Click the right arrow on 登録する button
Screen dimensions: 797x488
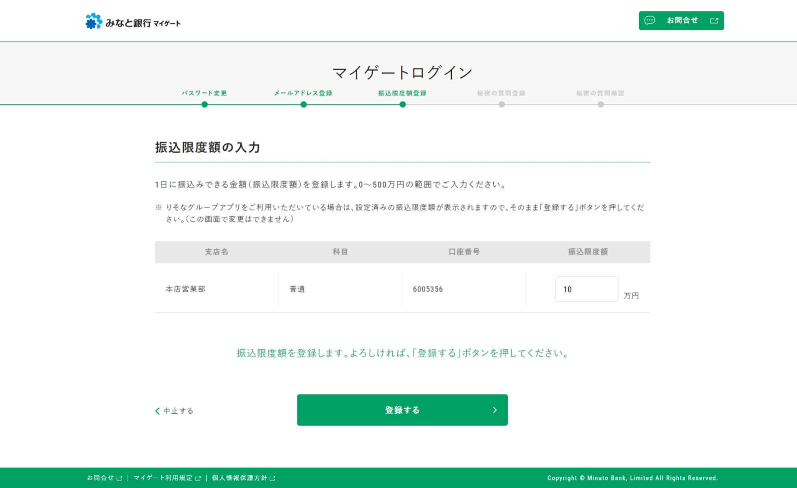[x=495, y=410]
